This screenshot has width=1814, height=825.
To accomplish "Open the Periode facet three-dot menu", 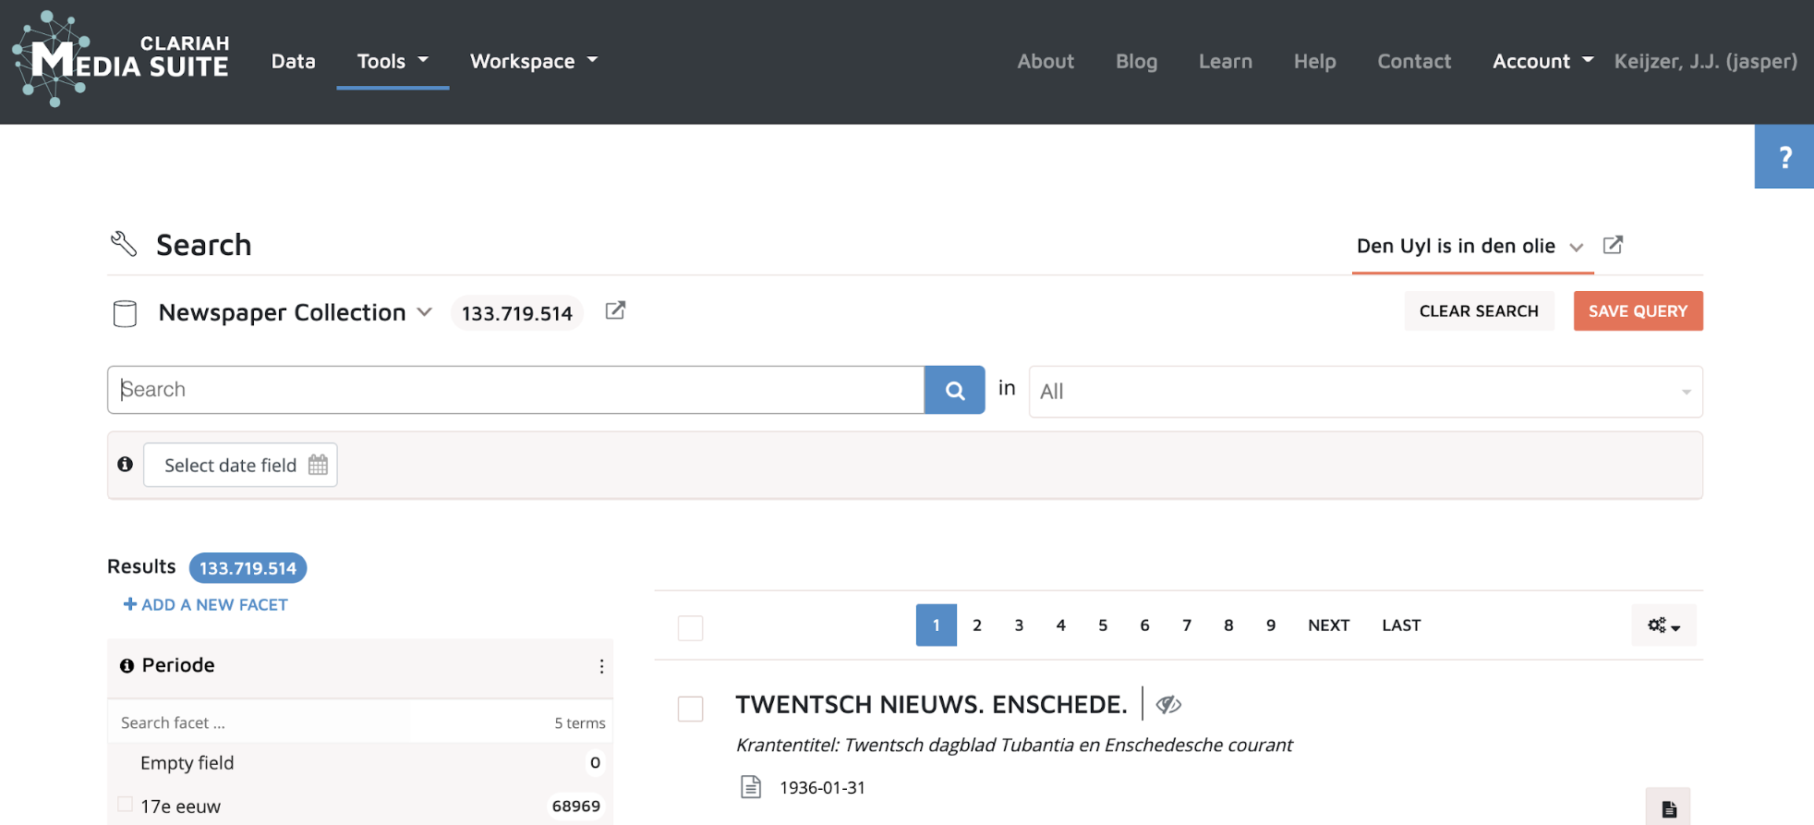I will click(601, 666).
